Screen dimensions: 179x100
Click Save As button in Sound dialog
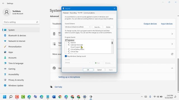[x=97, y=27]
